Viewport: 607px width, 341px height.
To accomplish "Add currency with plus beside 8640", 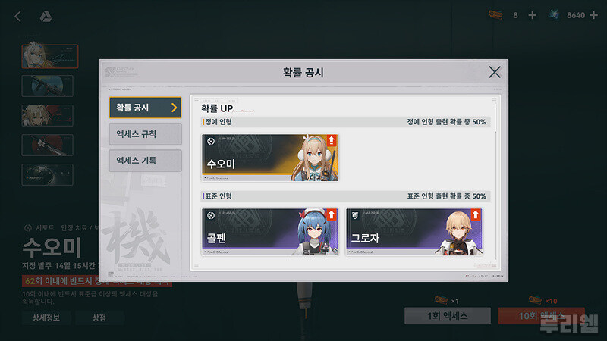I will coord(593,15).
